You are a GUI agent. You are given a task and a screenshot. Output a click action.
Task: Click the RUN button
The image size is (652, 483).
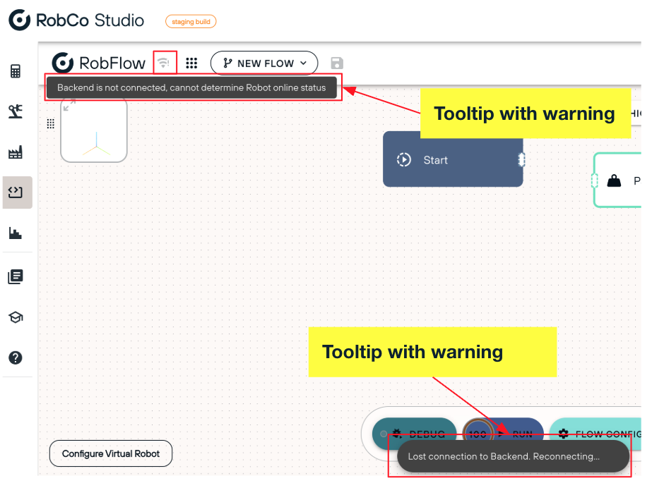(521, 434)
